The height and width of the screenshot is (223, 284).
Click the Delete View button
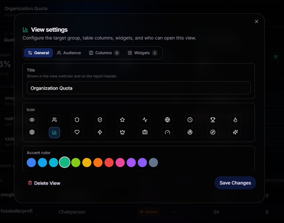pyautogui.click(x=44, y=183)
